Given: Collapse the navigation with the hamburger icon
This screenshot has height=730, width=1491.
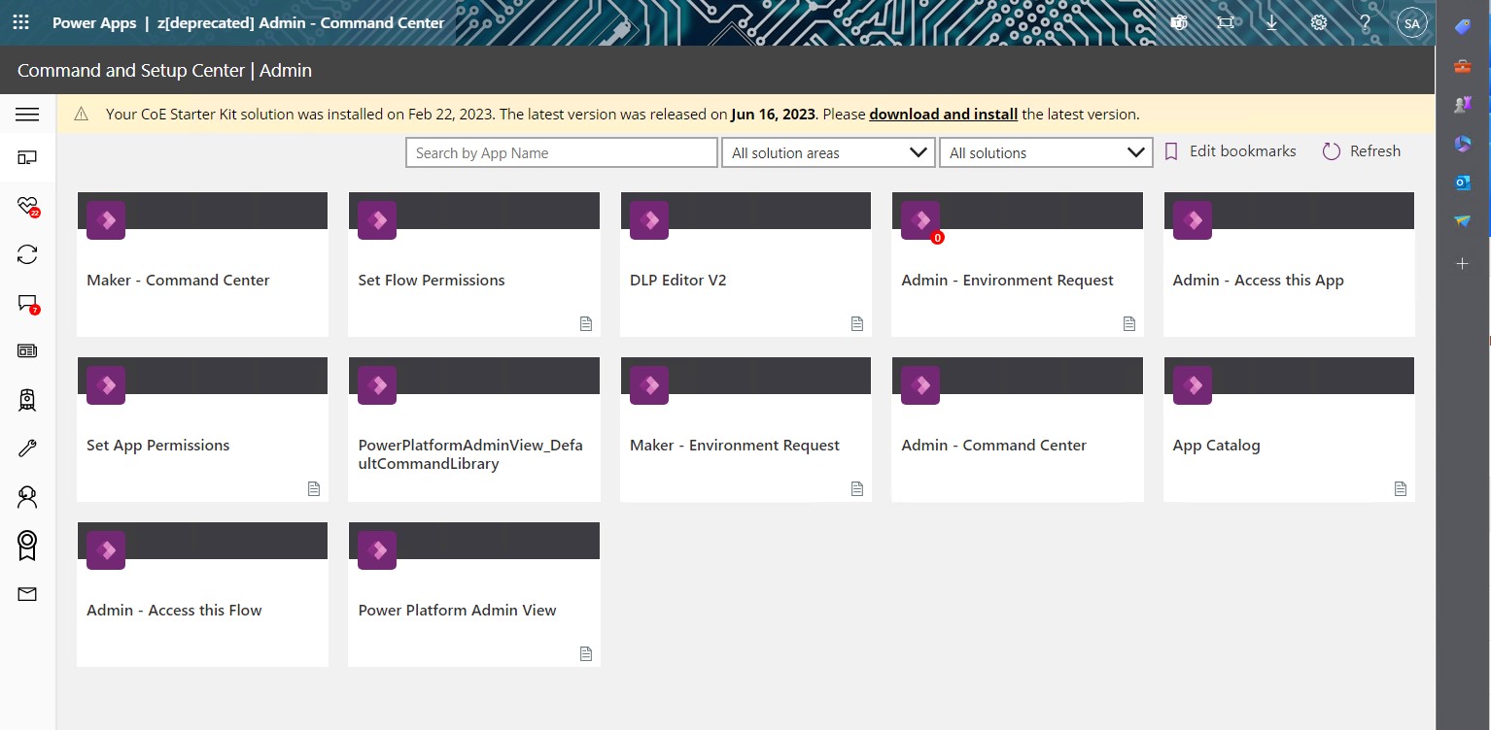Looking at the screenshot, I should [x=28, y=114].
